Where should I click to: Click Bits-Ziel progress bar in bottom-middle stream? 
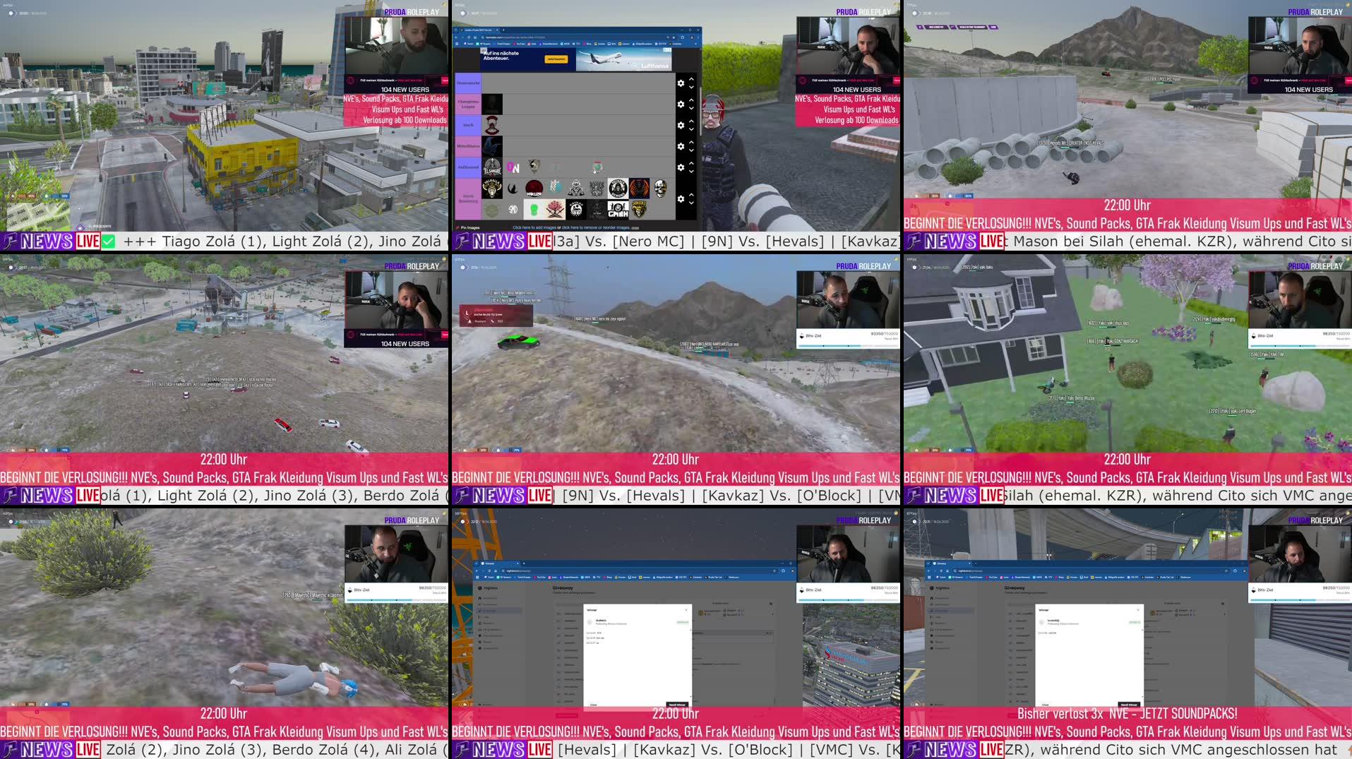pos(848,600)
